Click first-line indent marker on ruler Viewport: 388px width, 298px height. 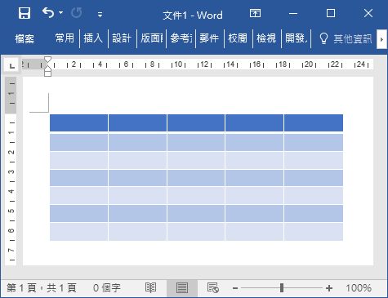coord(47,60)
